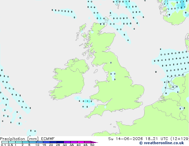This screenshot has width=189, height=146.
Task: Click the '30' legend scale label
Action: point(65,145)
